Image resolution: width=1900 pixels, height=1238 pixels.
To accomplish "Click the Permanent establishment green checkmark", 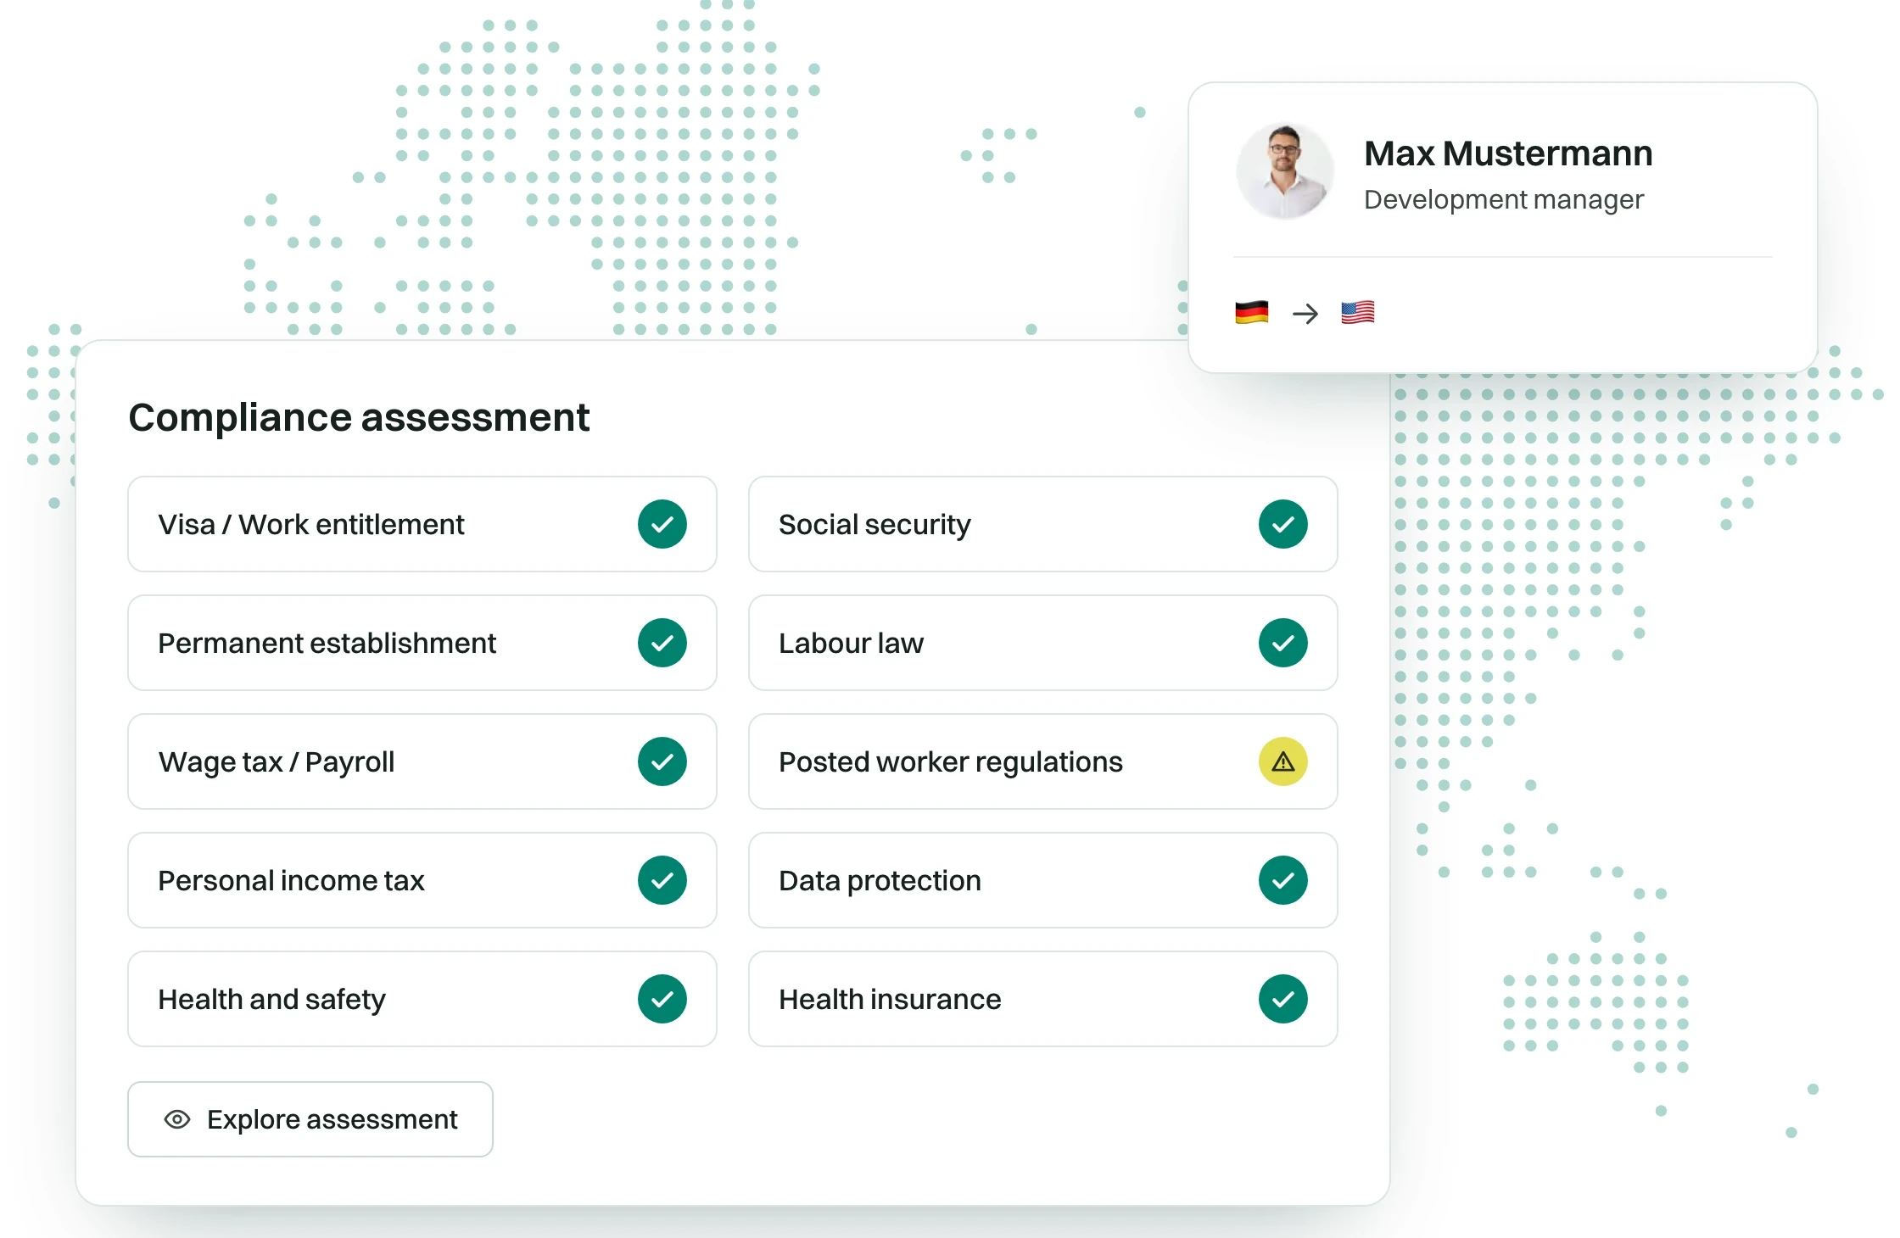I will pos(662,643).
